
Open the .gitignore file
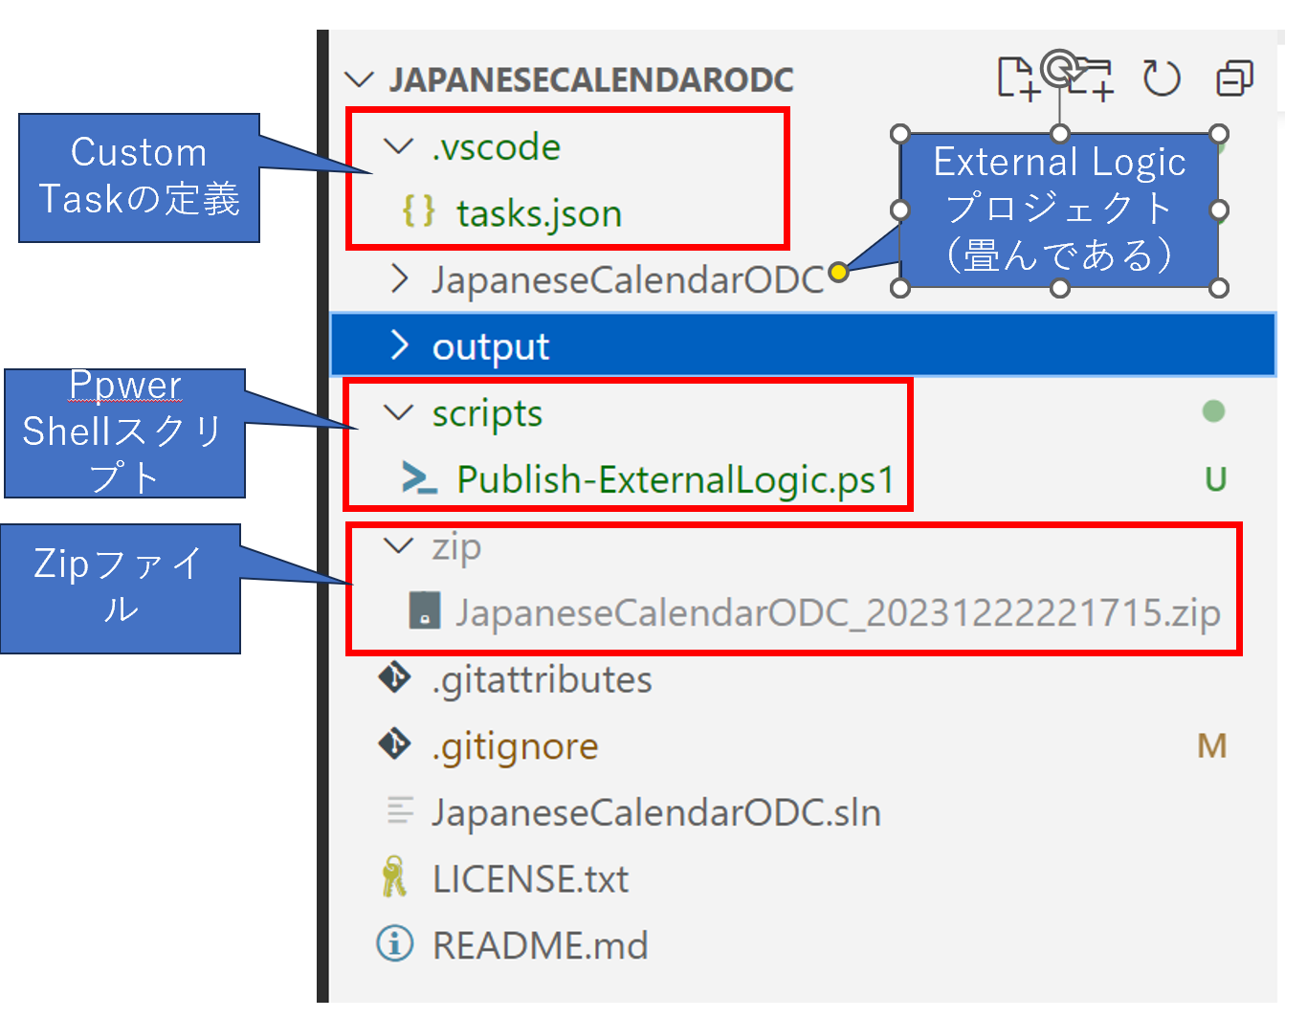coord(515,746)
